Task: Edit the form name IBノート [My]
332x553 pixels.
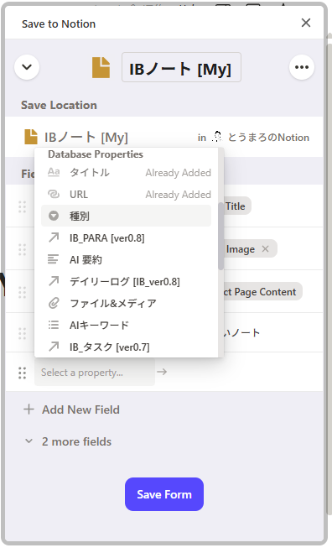Action: click(x=181, y=67)
